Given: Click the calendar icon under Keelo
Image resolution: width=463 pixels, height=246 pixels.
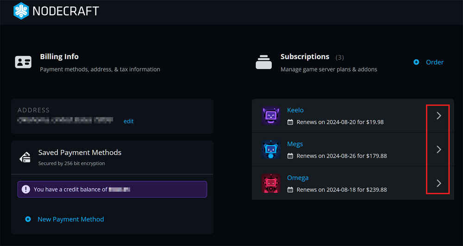Looking at the screenshot, I should tap(290, 123).
